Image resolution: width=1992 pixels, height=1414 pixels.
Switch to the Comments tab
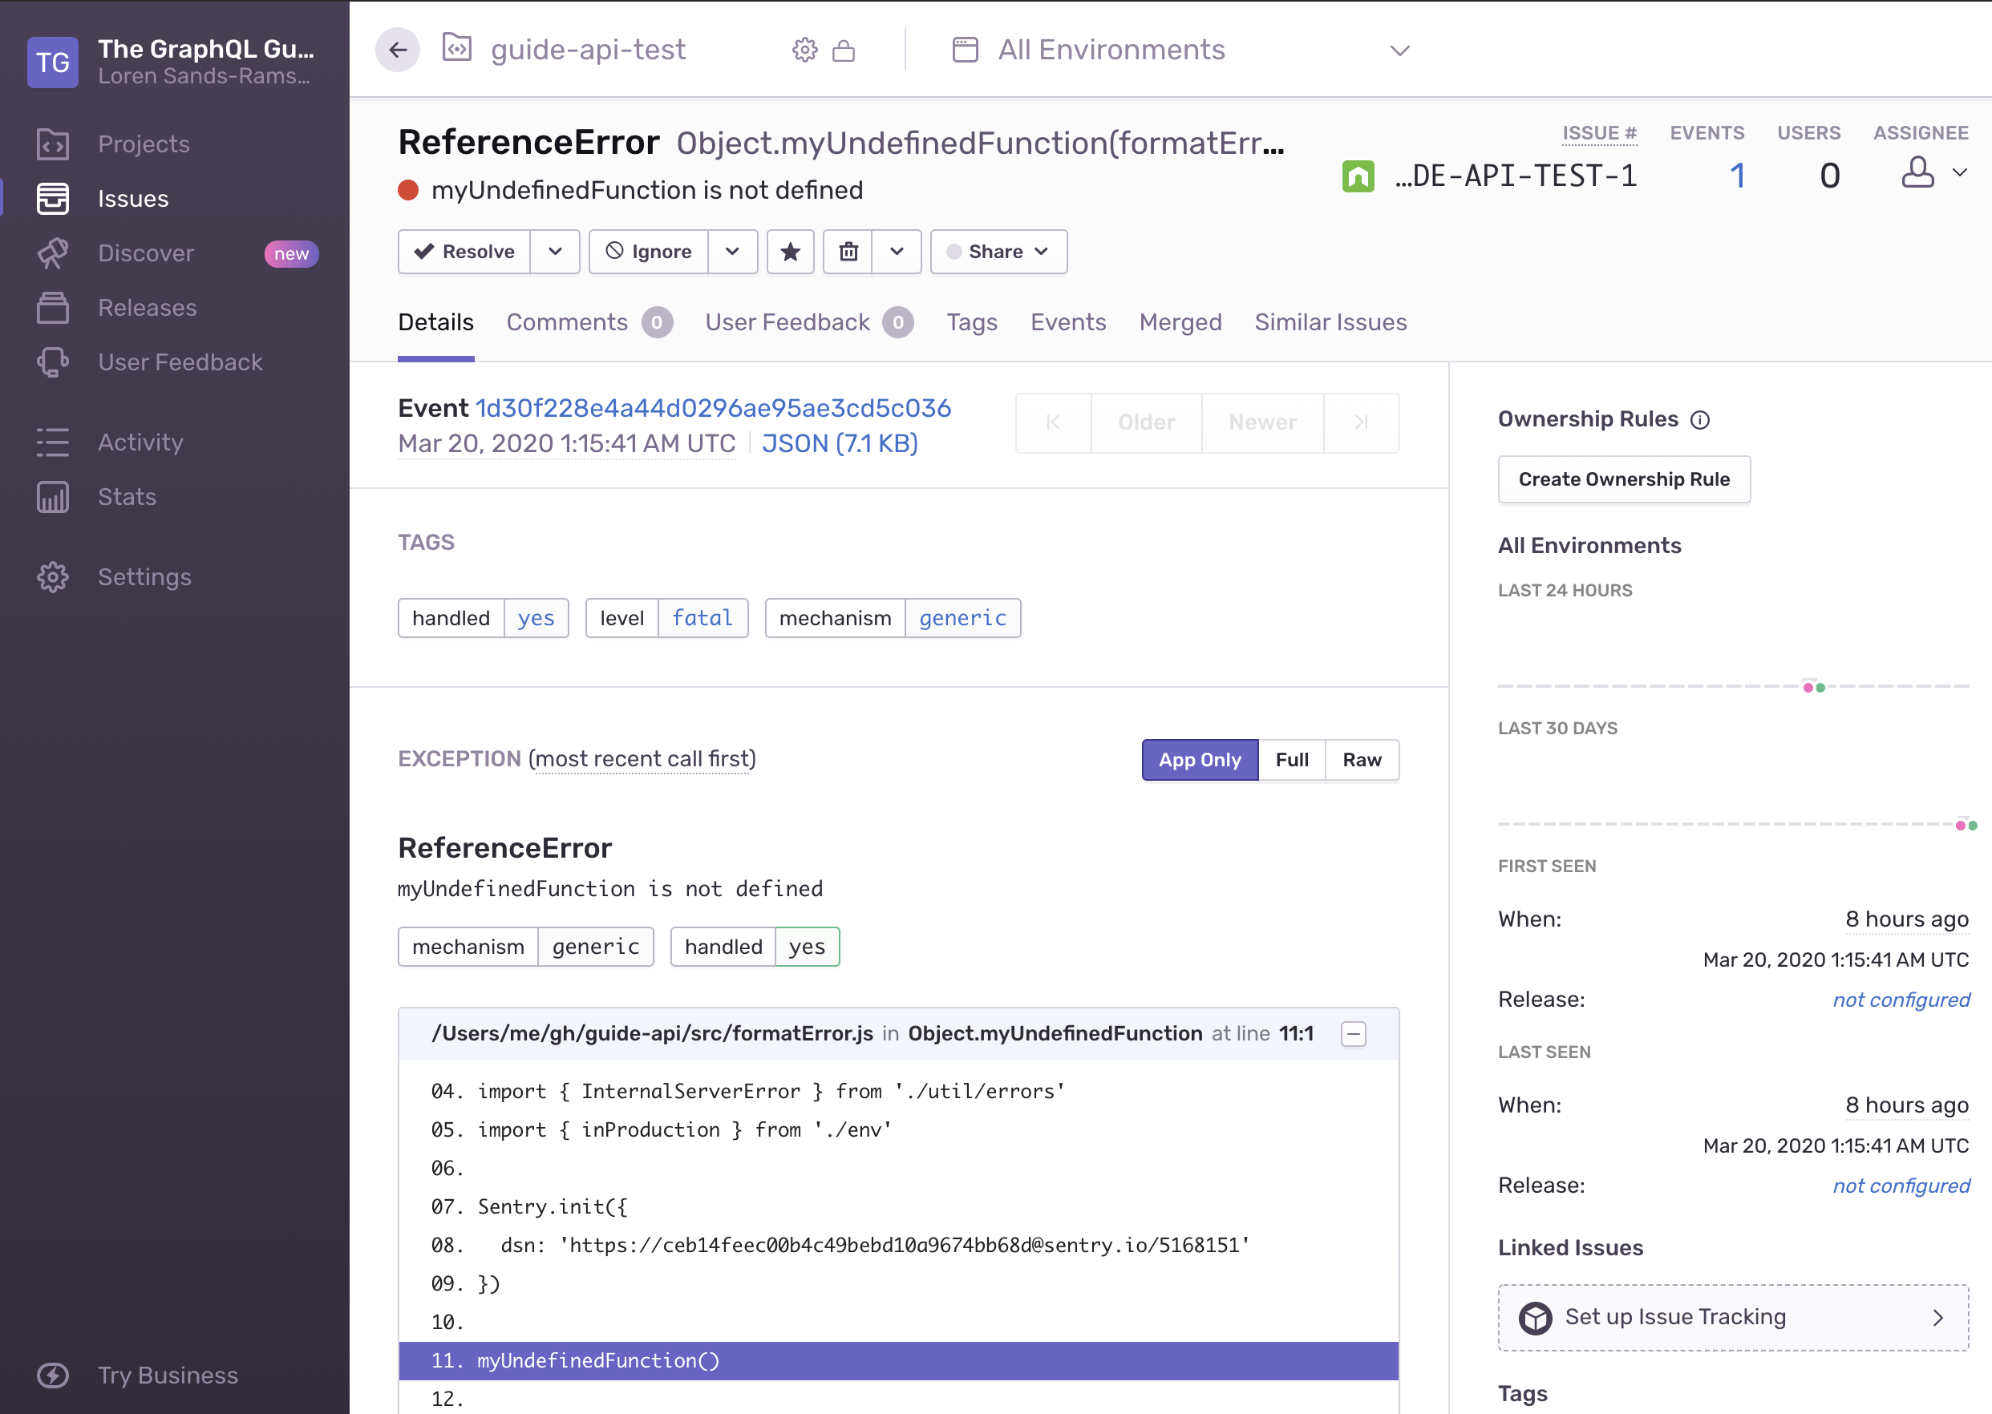[x=589, y=322]
